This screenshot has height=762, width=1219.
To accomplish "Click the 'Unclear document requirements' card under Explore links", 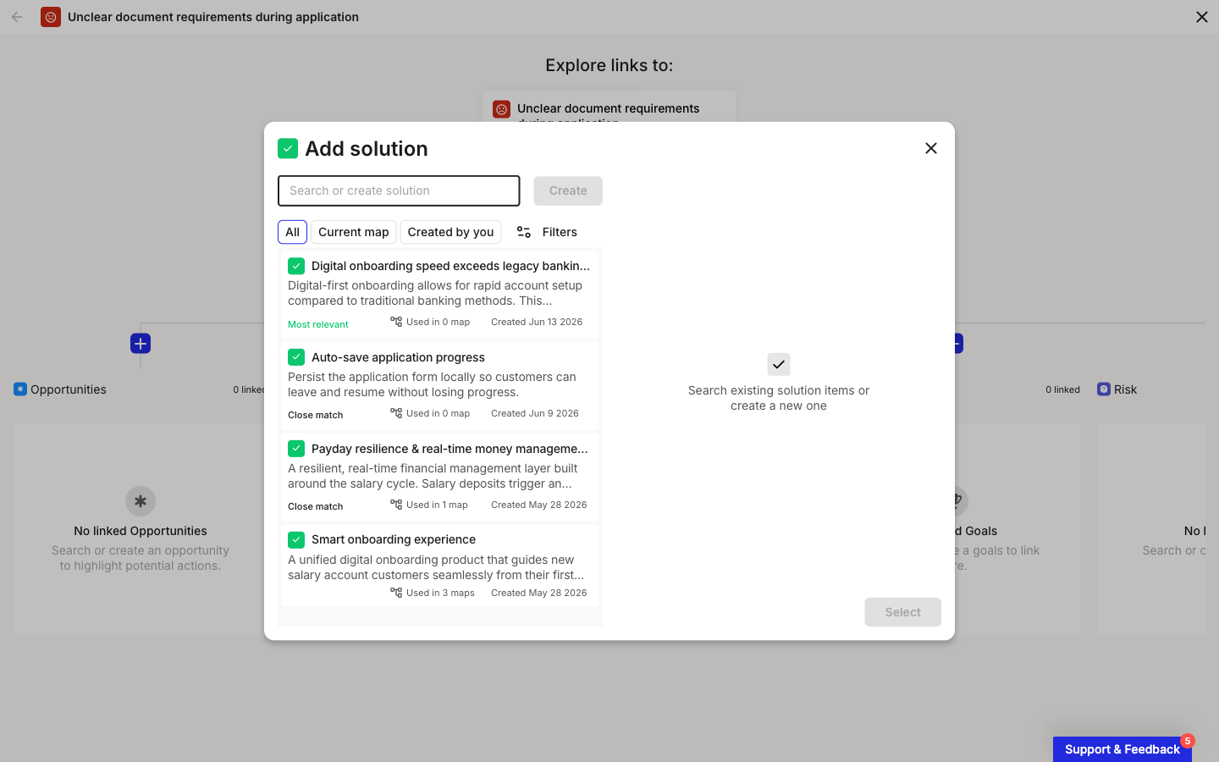I will coord(609,108).
